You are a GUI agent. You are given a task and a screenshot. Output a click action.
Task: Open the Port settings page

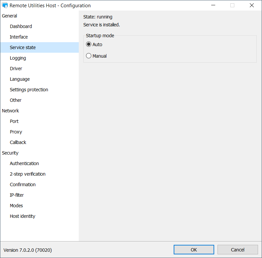[40, 121]
